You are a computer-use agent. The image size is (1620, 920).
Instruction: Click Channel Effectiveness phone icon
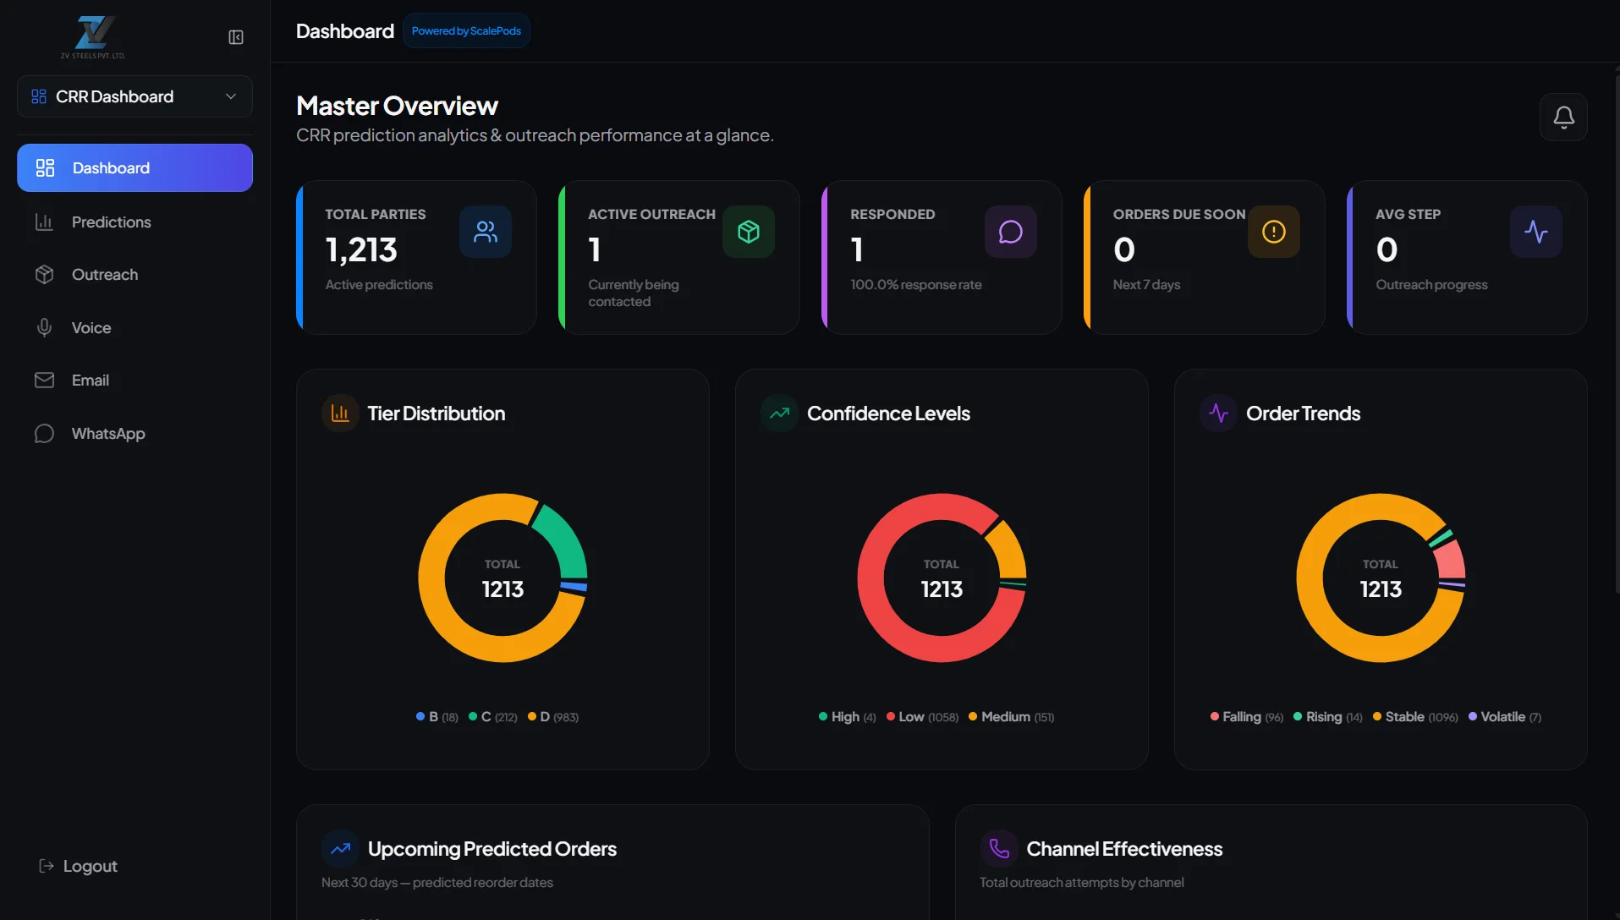click(x=999, y=848)
